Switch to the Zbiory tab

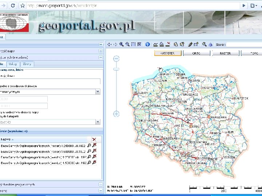27,64
